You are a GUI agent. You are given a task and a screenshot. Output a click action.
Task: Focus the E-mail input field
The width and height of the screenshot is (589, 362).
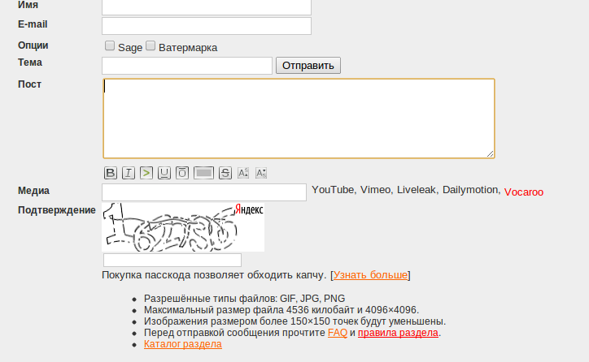pos(207,26)
